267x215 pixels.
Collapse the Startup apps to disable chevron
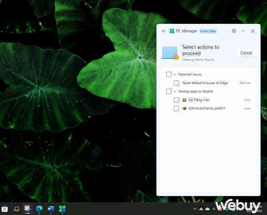[175, 91]
